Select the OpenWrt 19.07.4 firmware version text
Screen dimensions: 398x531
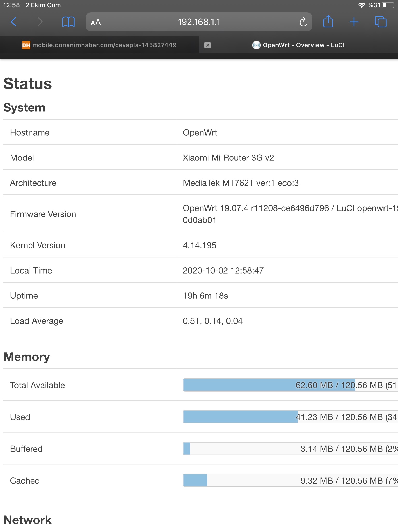290,214
